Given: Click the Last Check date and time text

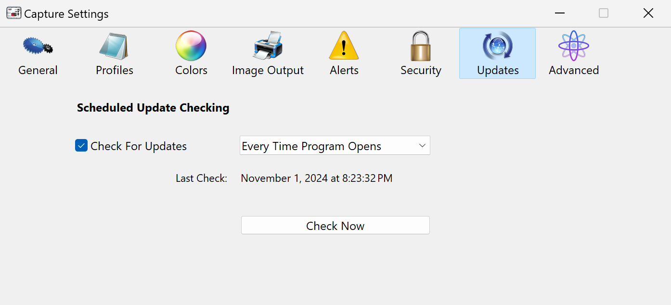Looking at the screenshot, I should pyautogui.click(x=316, y=178).
